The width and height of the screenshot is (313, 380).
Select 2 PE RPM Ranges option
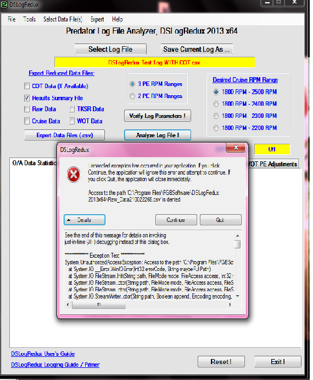[132, 96]
